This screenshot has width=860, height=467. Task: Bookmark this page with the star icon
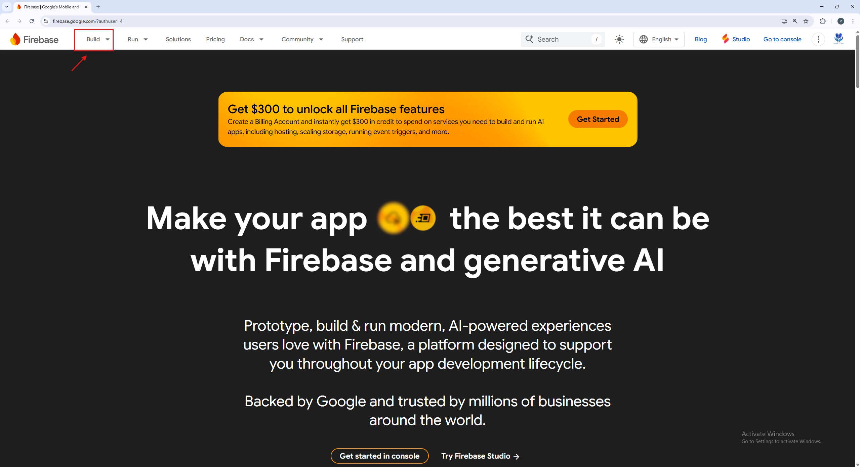[x=806, y=21]
